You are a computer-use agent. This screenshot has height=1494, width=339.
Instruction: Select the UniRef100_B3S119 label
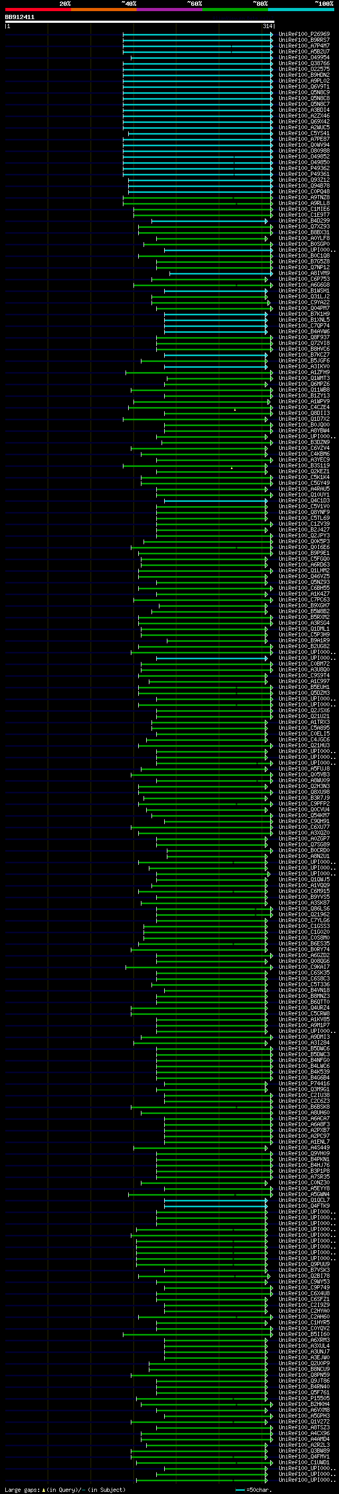coord(304,466)
